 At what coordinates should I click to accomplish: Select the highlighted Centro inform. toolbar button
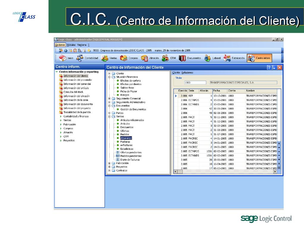[259, 58]
